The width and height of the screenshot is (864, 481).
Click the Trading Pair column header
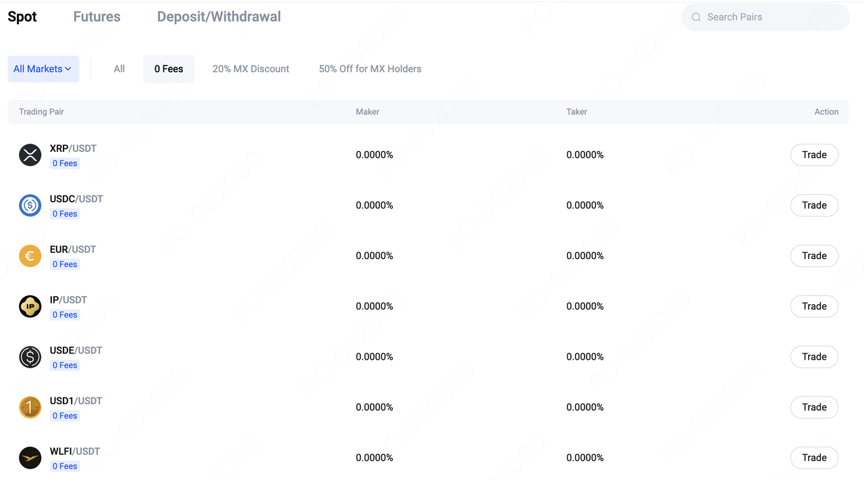[x=41, y=112]
